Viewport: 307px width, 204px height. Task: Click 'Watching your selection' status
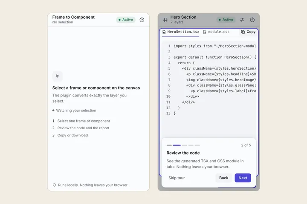76,110
